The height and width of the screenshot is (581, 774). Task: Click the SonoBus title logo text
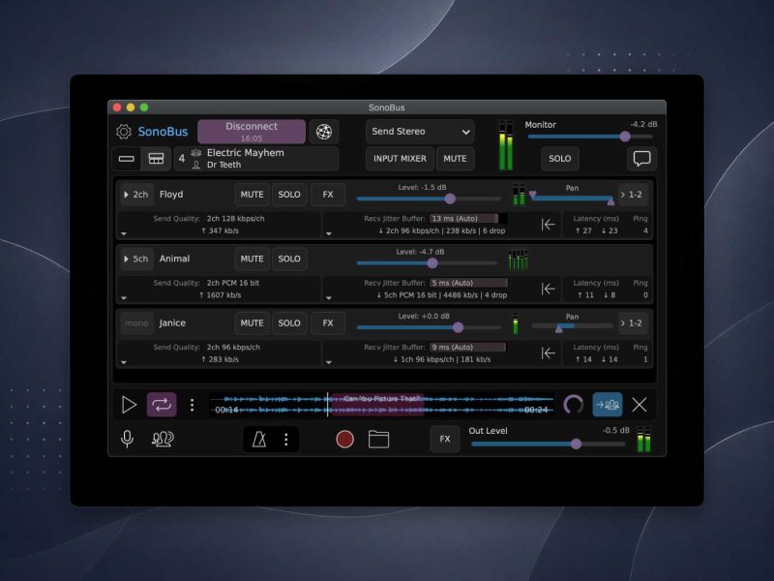tap(163, 132)
